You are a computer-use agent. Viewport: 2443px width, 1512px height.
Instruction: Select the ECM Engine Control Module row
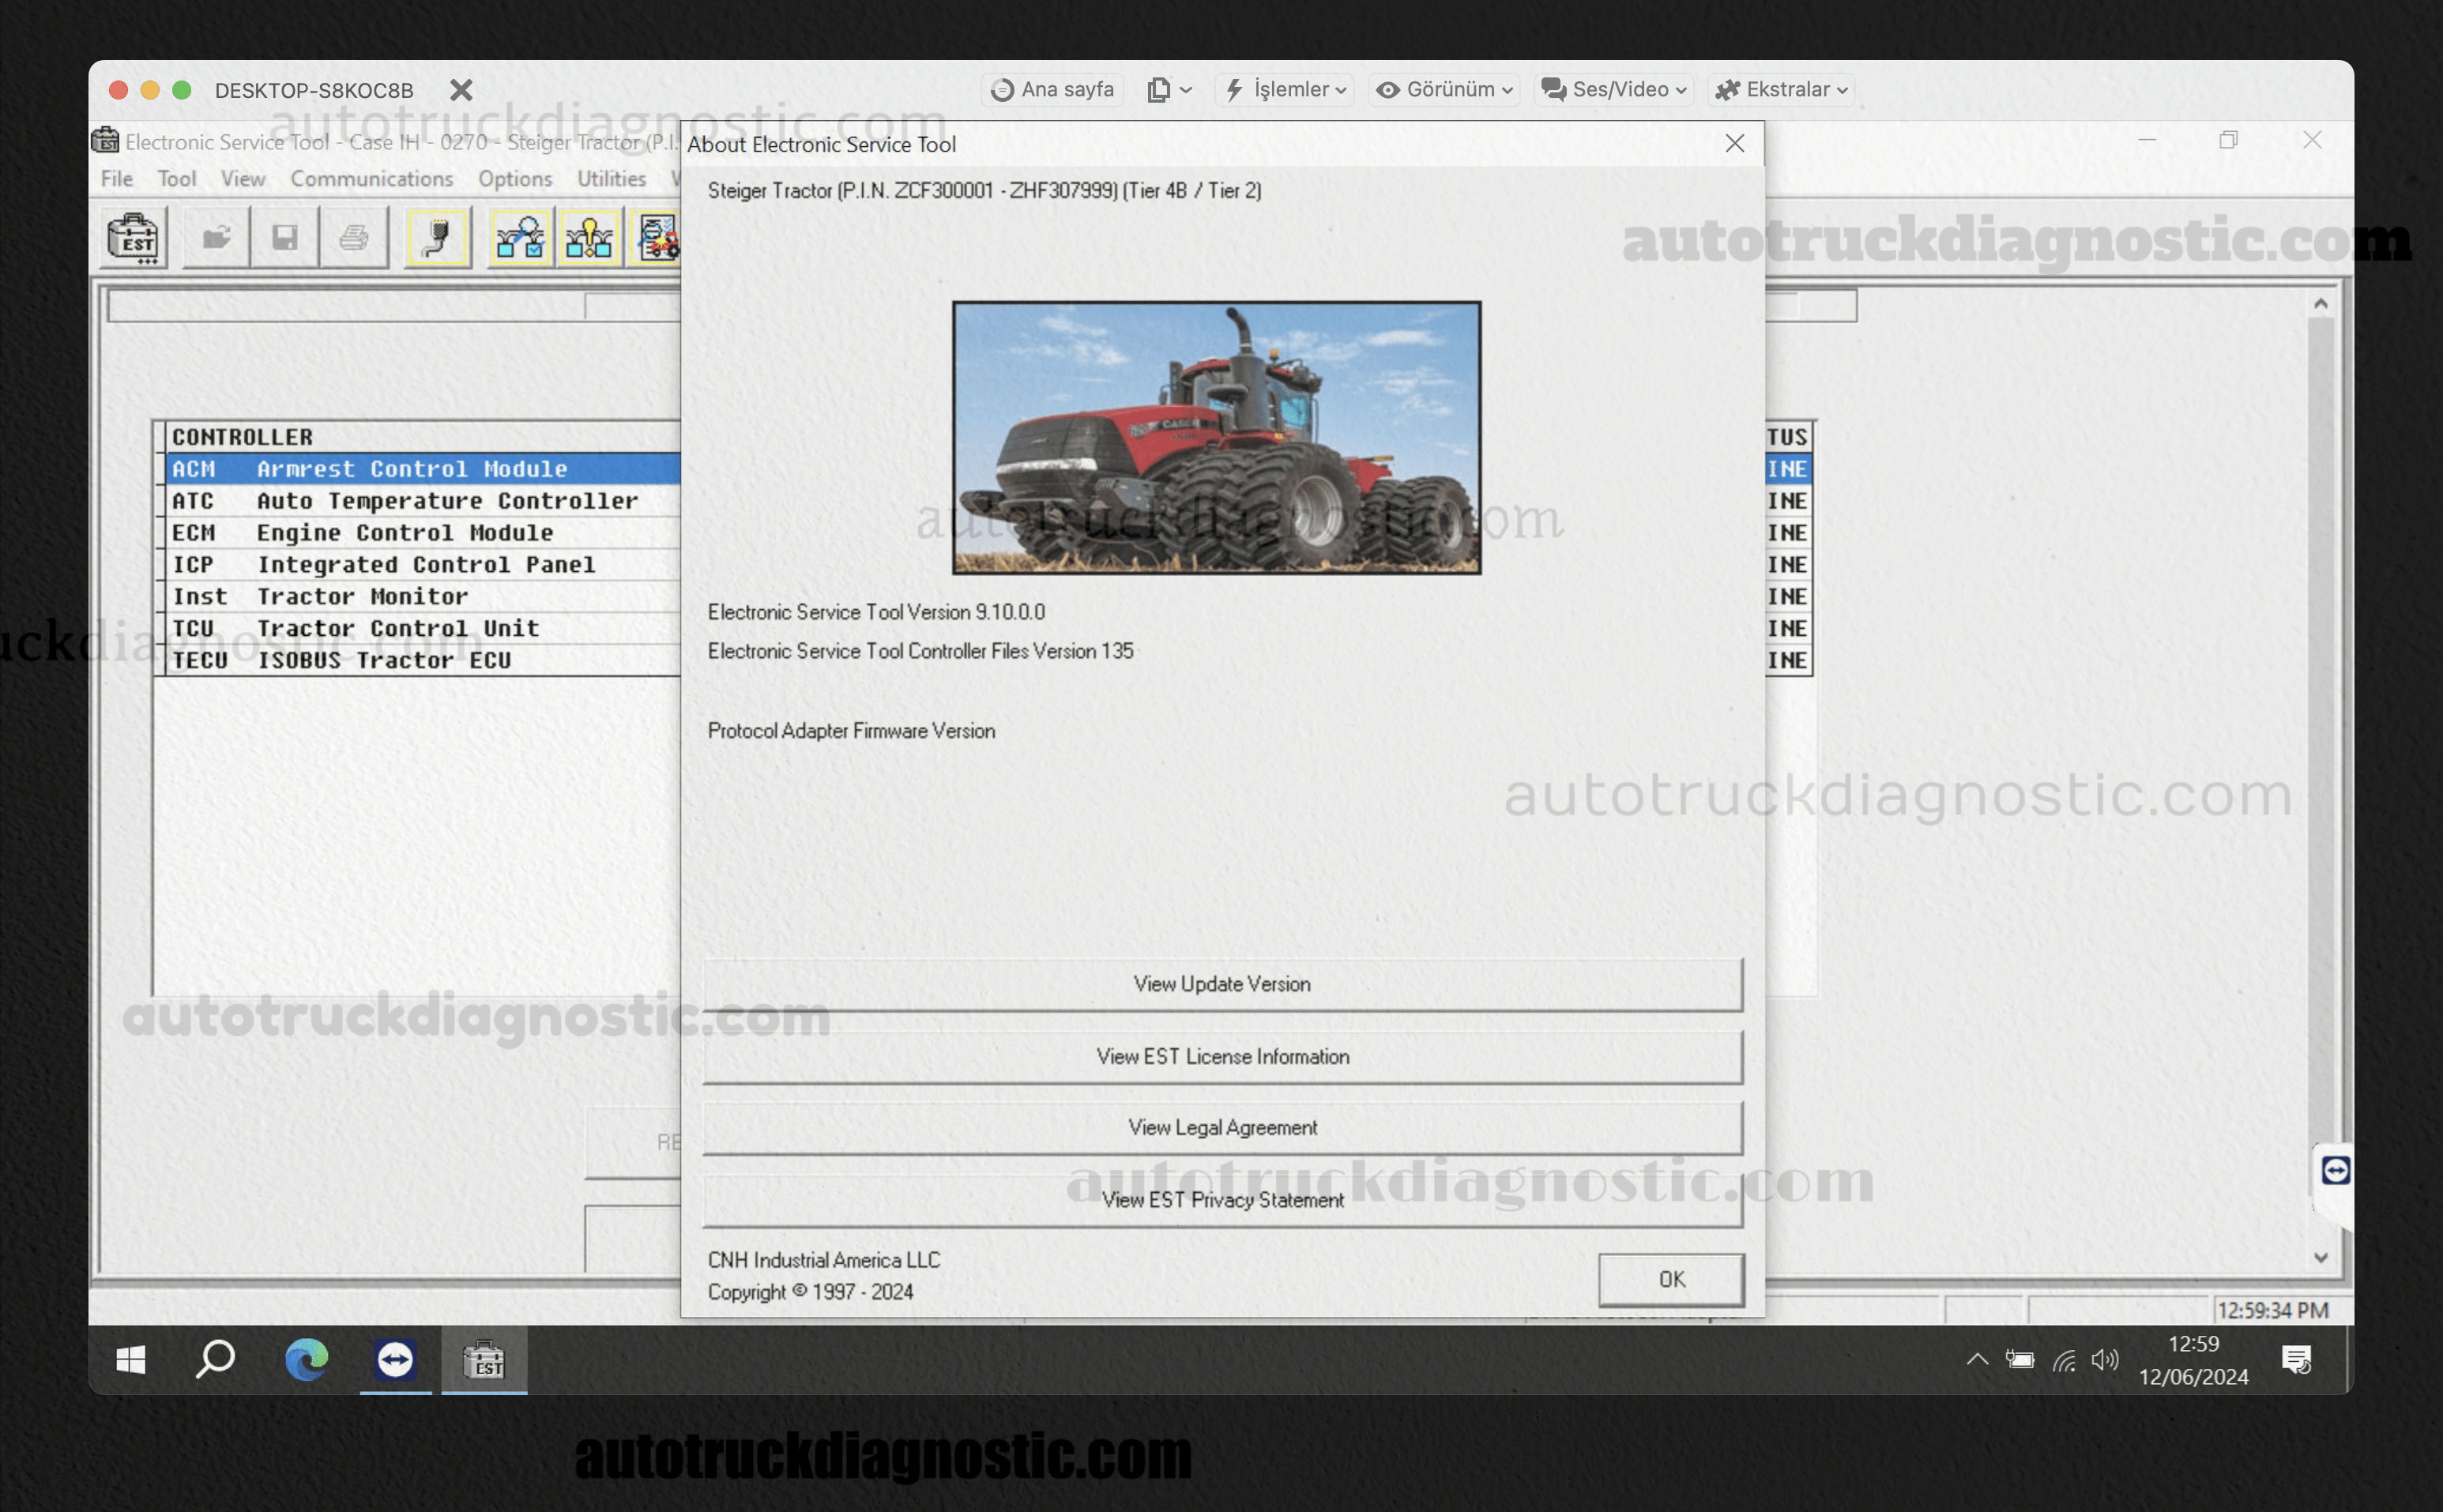(x=422, y=533)
